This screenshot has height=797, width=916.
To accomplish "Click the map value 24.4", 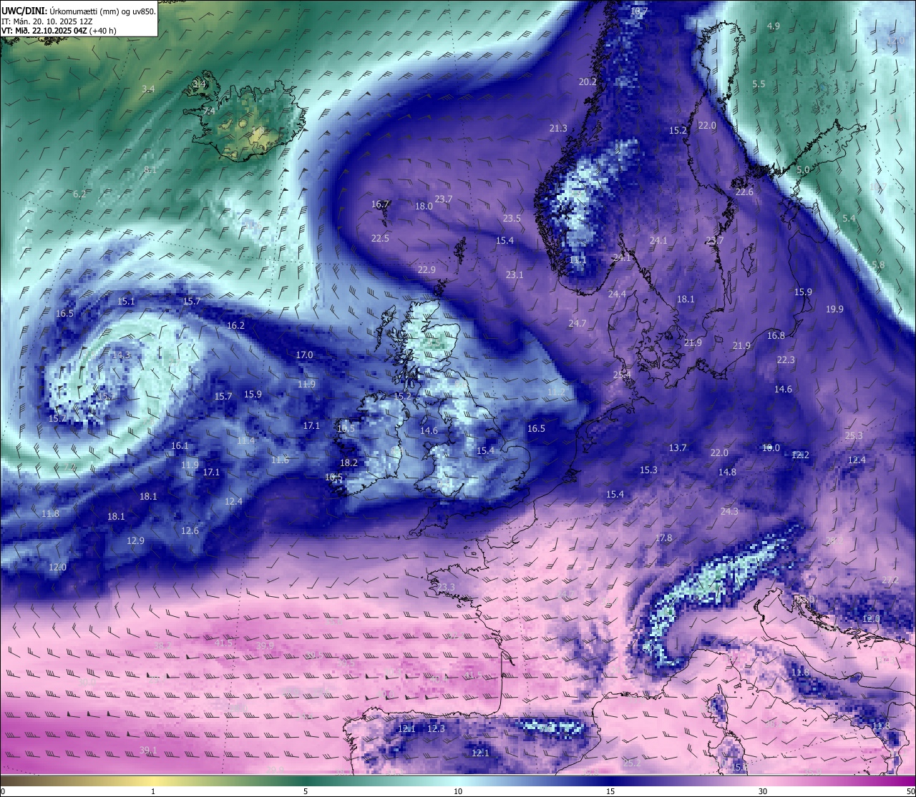I will tap(617, 294).
